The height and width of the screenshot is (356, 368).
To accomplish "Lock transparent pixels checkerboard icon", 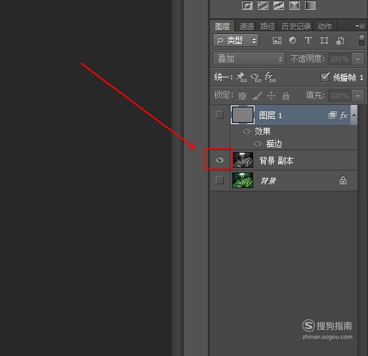I will 242,96.
